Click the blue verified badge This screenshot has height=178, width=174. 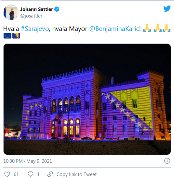[57, 9]
